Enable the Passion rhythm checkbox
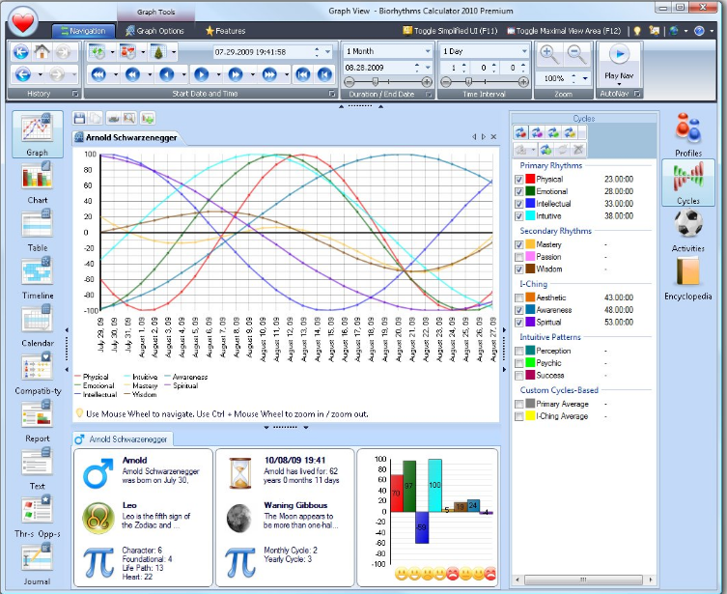 519,257
